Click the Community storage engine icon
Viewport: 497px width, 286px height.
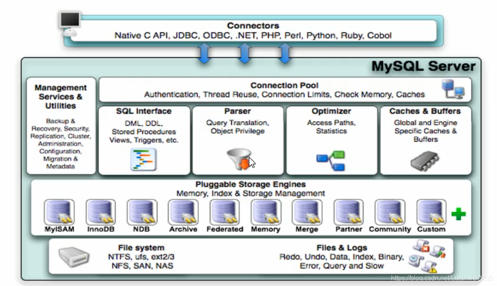point(390,212)
